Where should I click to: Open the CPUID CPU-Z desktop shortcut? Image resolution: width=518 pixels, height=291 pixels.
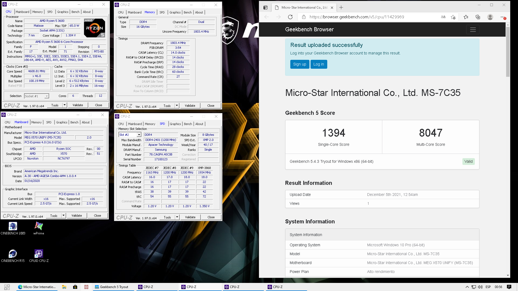point(39,256)
